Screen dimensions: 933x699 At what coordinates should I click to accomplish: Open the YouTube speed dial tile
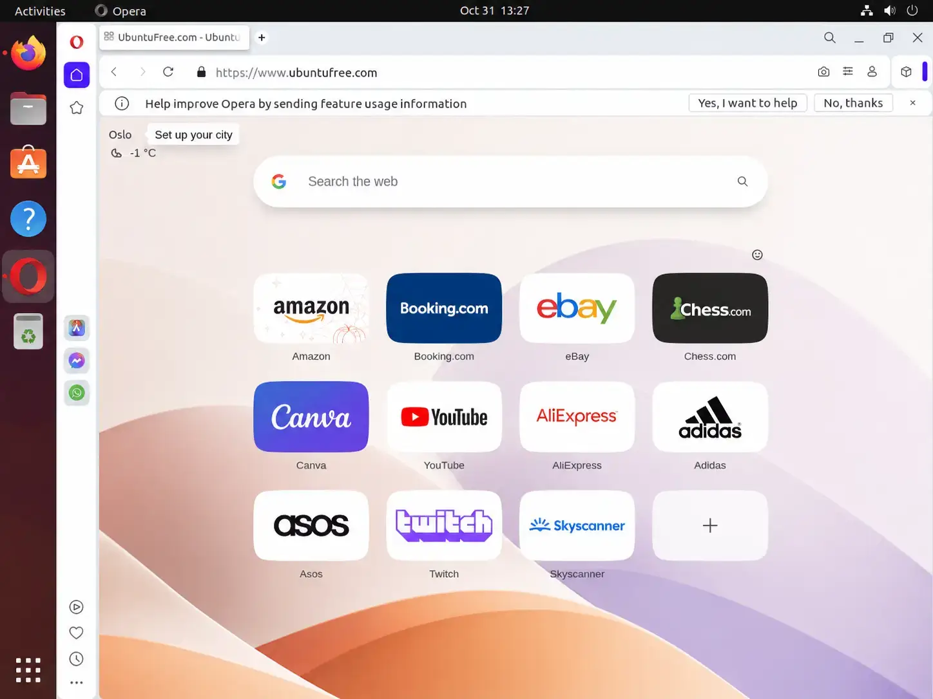(x=444, y=417)
